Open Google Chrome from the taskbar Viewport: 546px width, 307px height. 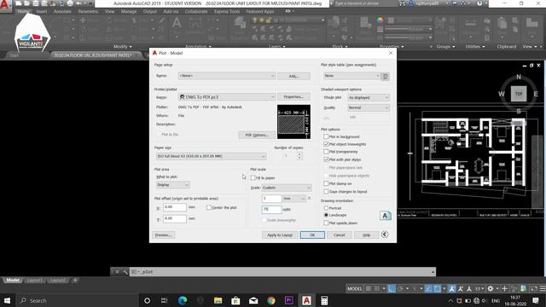pyautogui.click(x=271, y=300)
